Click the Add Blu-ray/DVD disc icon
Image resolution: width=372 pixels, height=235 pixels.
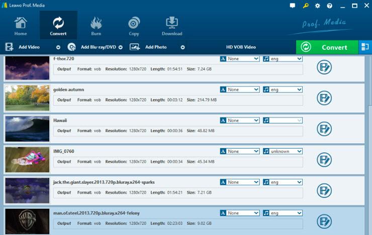coord(71,47)
